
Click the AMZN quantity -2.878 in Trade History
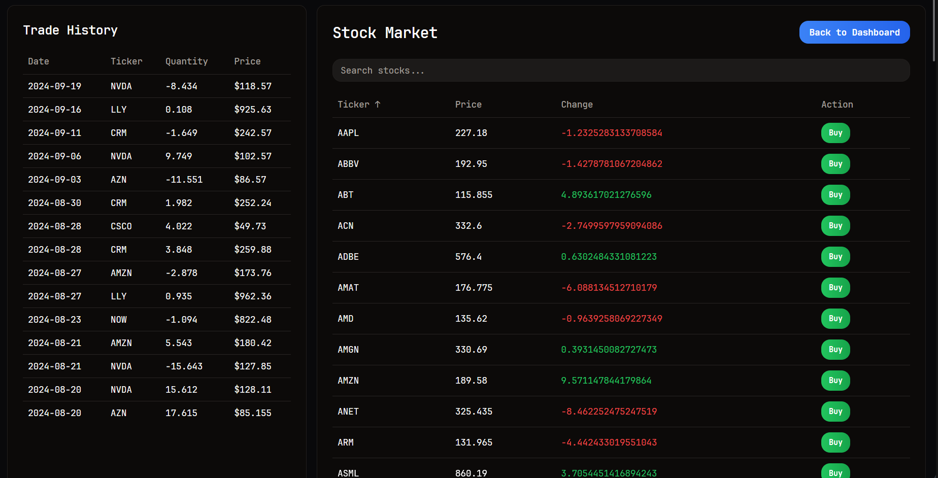tap(181, 273)
